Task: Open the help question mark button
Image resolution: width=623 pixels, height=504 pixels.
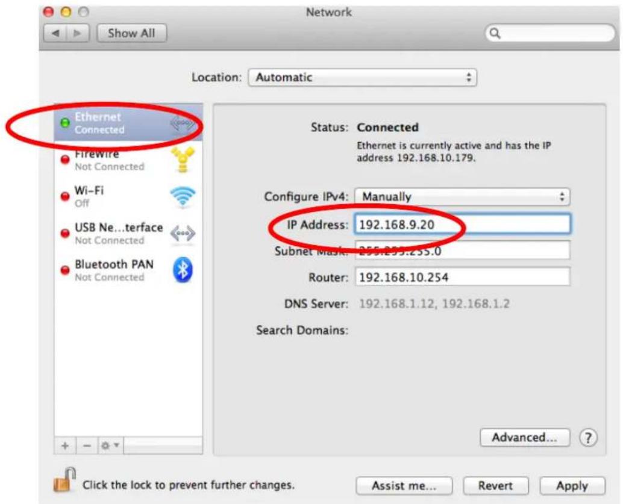Action: [588, 438]
